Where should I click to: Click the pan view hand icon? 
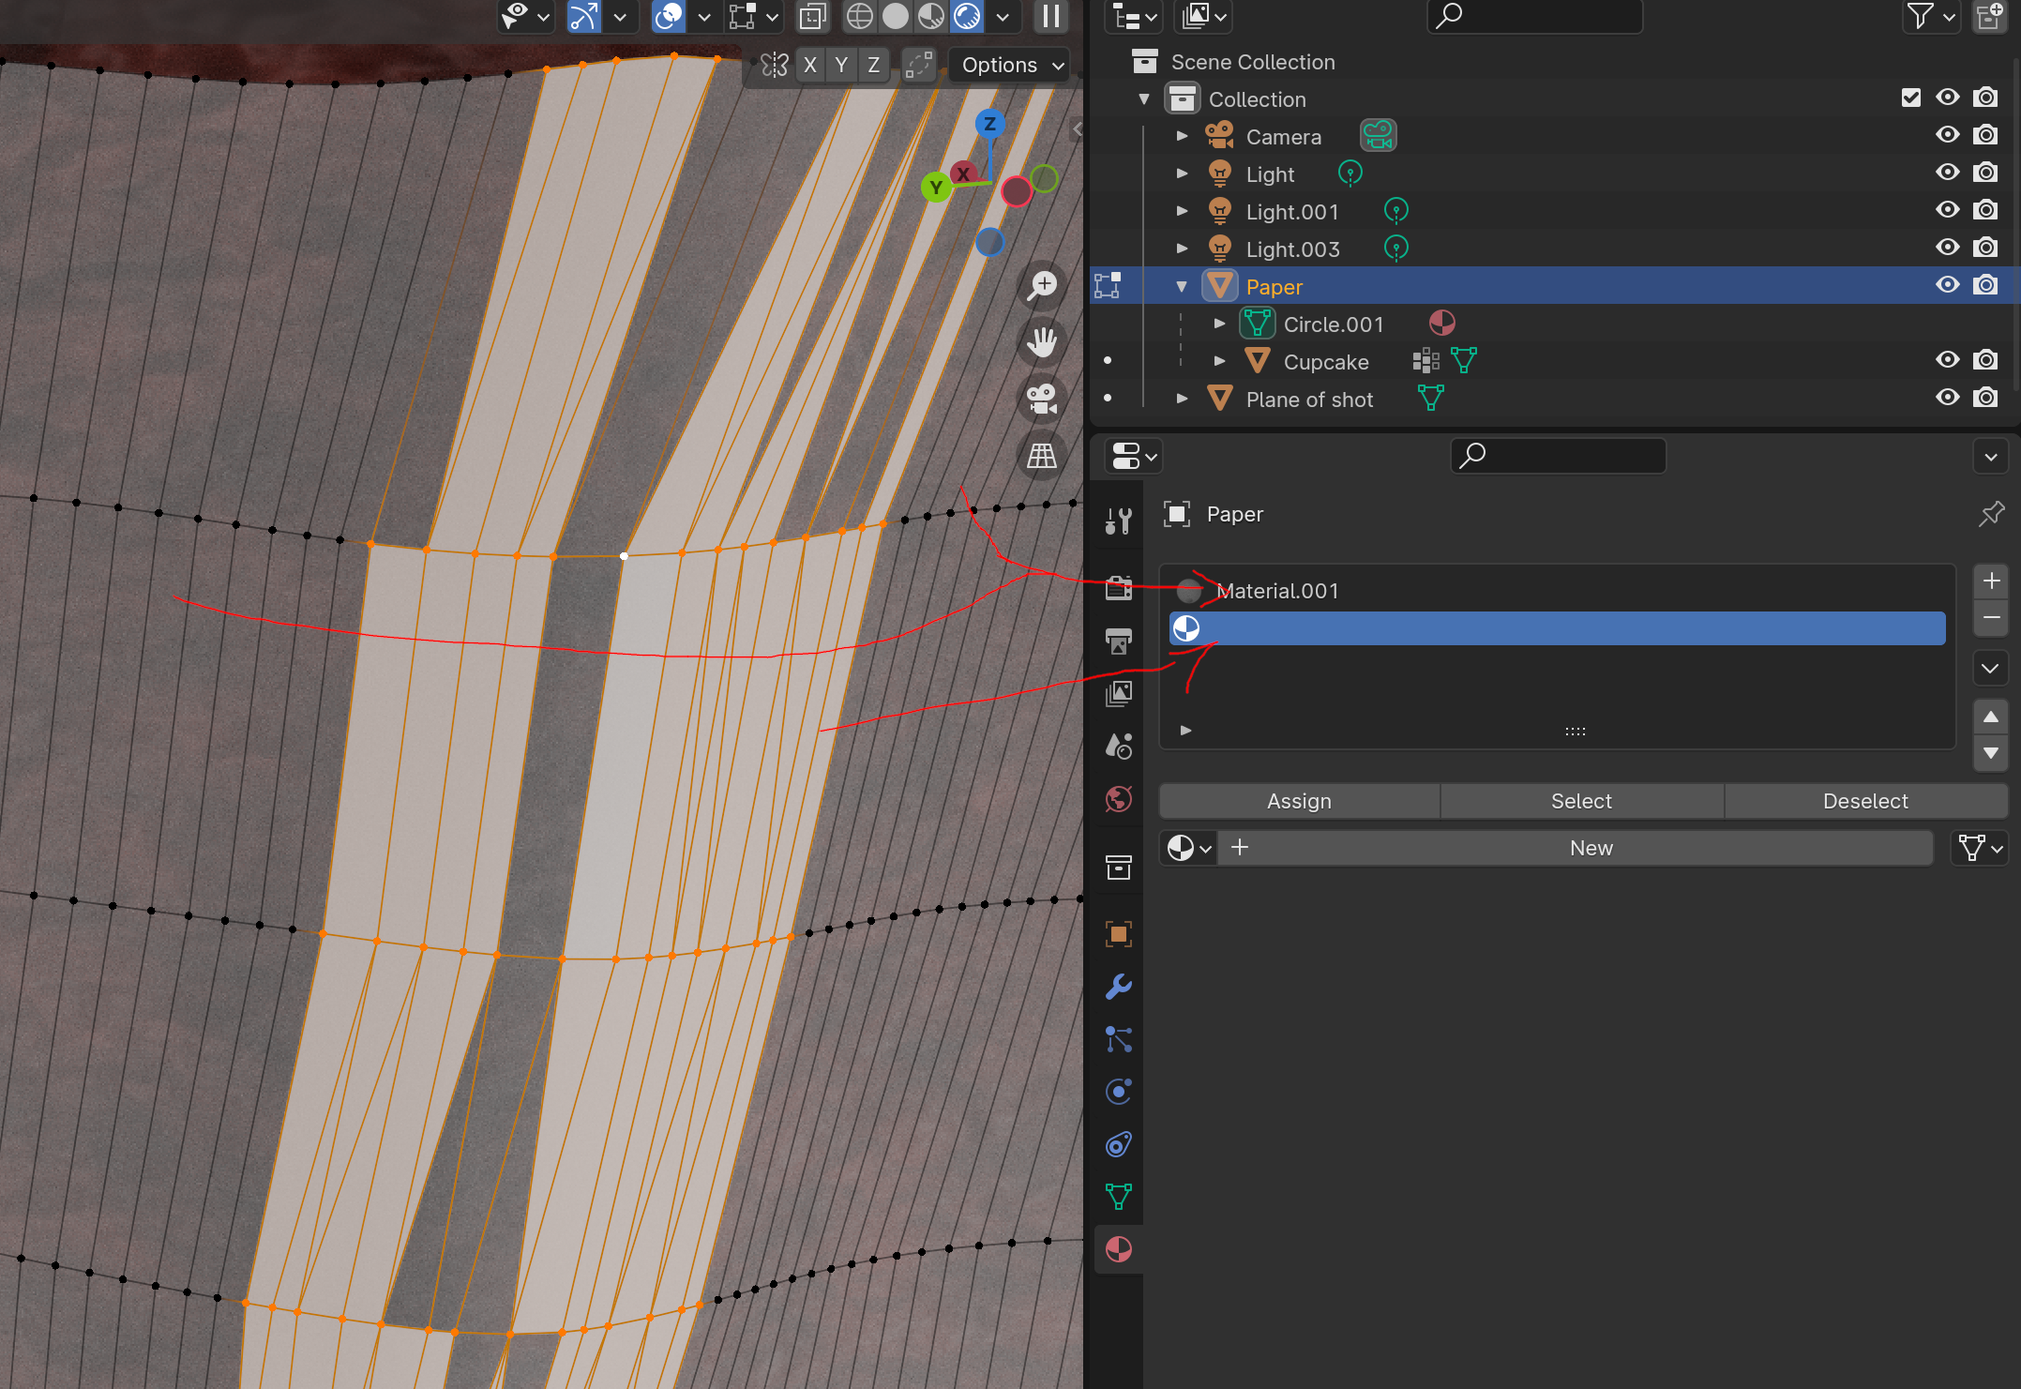(1042, 341)
